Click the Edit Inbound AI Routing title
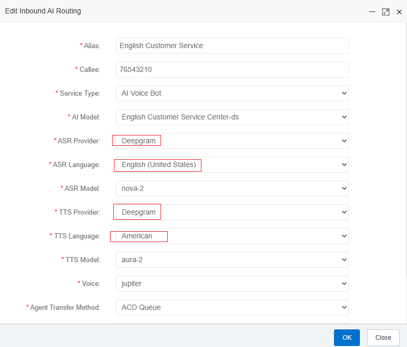This screenshot has width=407, height=347. pos(43,11)
